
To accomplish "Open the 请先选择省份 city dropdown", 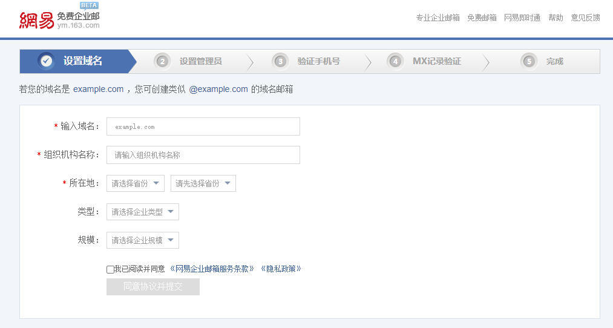I will pos(203,183).
